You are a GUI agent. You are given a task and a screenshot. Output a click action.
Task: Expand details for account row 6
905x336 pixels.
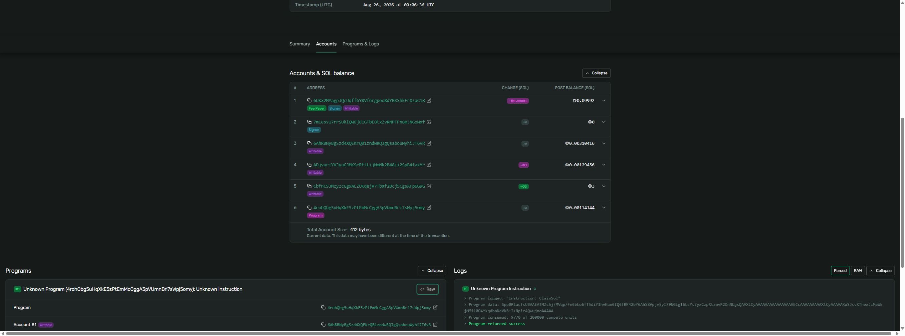604,208
